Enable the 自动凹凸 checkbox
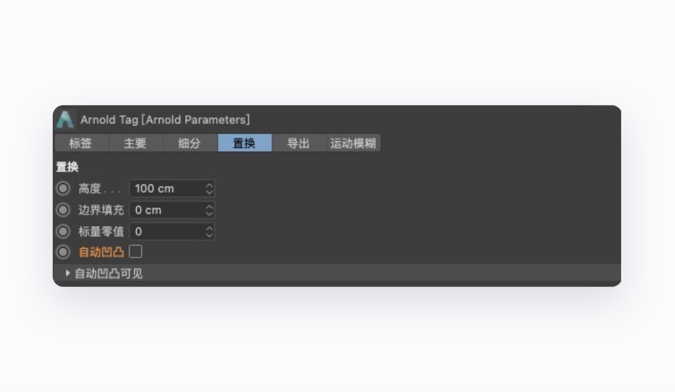The image size is (675, 392). pos(135,252)
